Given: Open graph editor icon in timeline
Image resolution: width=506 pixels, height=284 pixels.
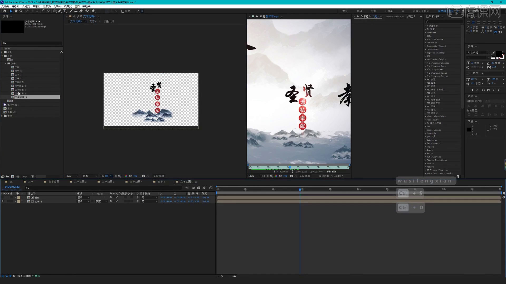Looking at the screenshot, I should [211, 188].
